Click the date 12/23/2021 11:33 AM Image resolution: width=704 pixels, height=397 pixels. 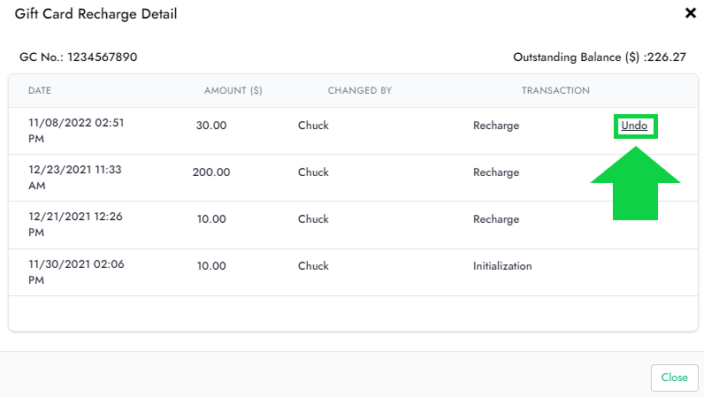click(74, 178)
